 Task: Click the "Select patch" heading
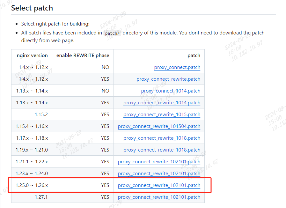coord(32,8)
